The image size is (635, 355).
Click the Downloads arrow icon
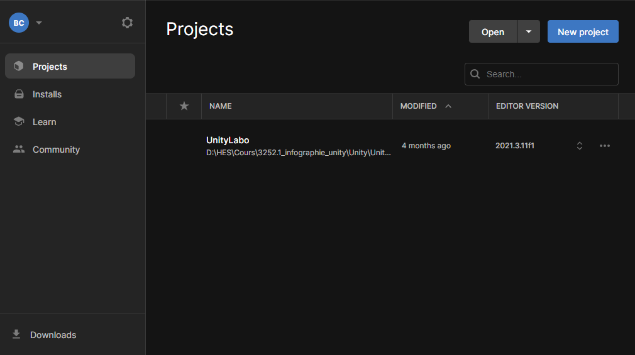(16, 334)
